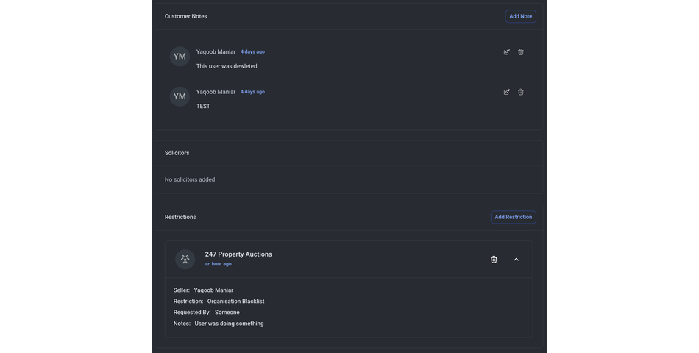Click the Add Restriction button
This screenshot has height=353, width=699.
pos(513,217)
